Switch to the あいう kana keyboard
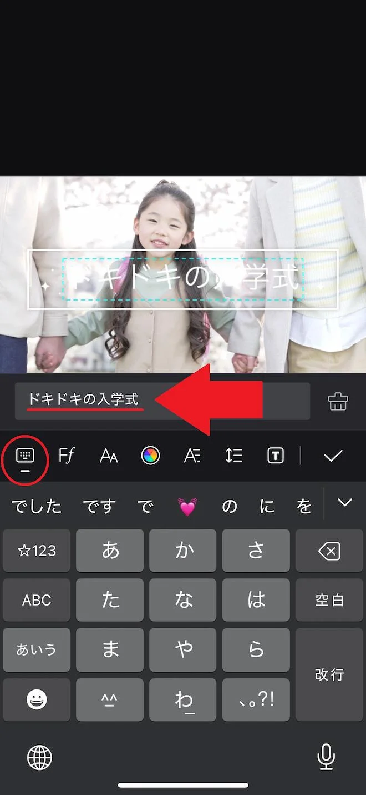This screenshot has height=795, width=366. (37, 650)
